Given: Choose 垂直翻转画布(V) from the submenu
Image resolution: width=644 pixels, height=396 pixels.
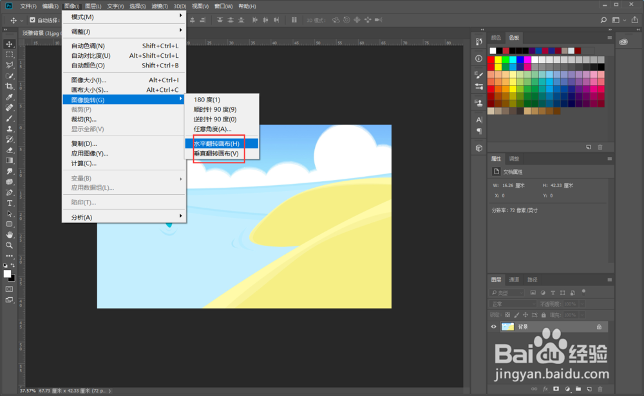Looking at the screenshot, I should pyautogui.click(x=222, y=153).
